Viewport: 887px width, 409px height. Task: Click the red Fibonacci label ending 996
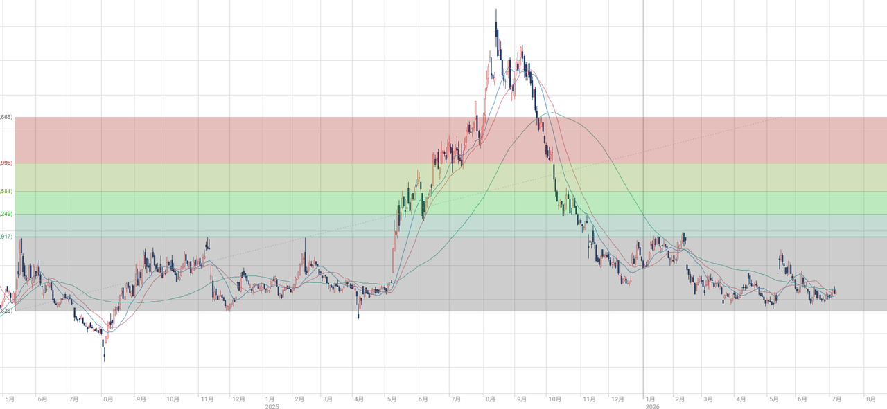coord(6,163)
